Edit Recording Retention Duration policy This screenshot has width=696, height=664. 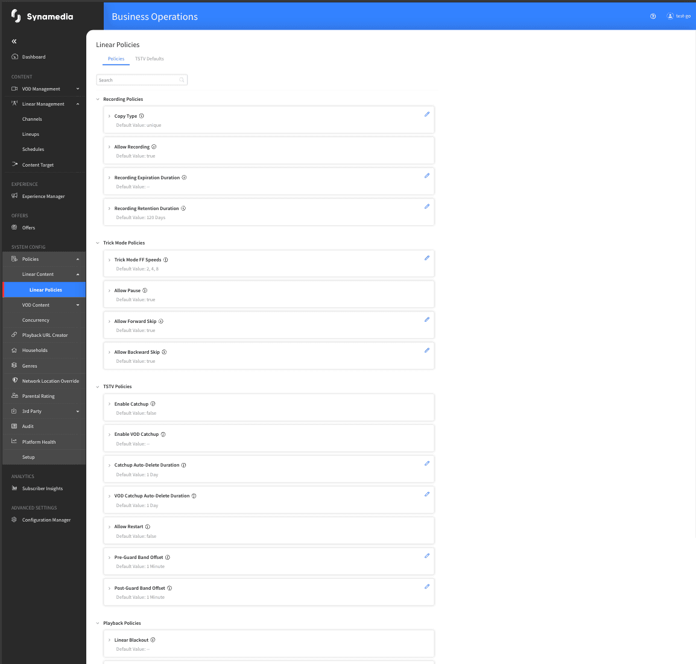tap(426, 206)
